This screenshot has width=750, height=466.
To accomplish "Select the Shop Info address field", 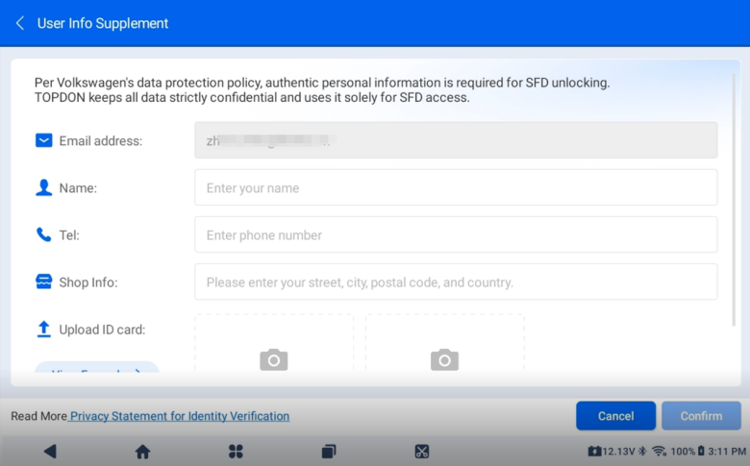I will pos(456,282).
